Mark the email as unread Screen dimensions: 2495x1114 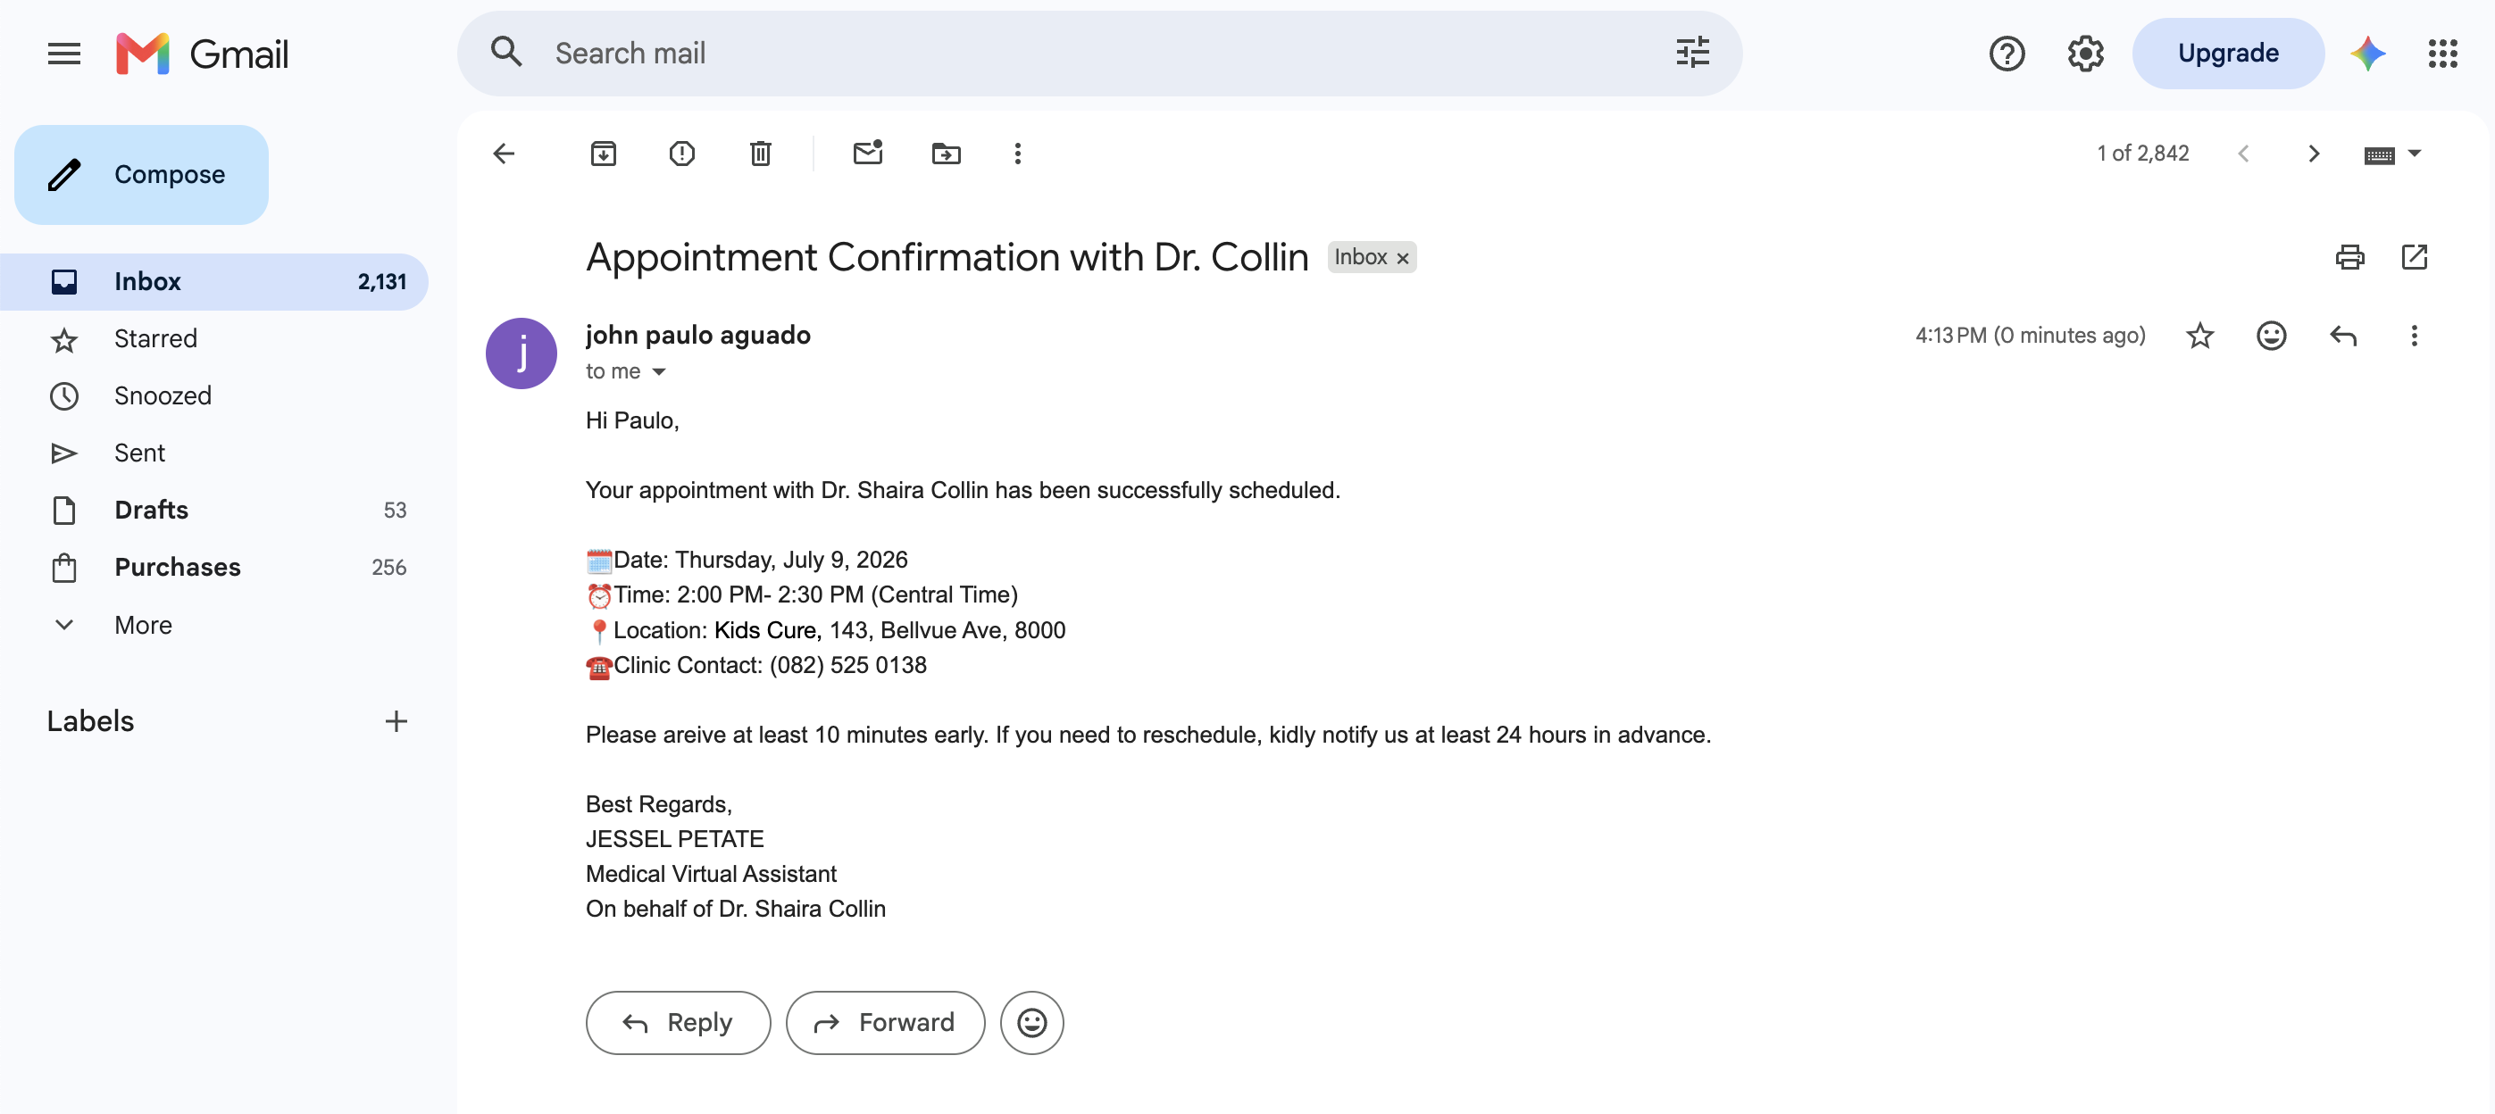tap(868, 153)
